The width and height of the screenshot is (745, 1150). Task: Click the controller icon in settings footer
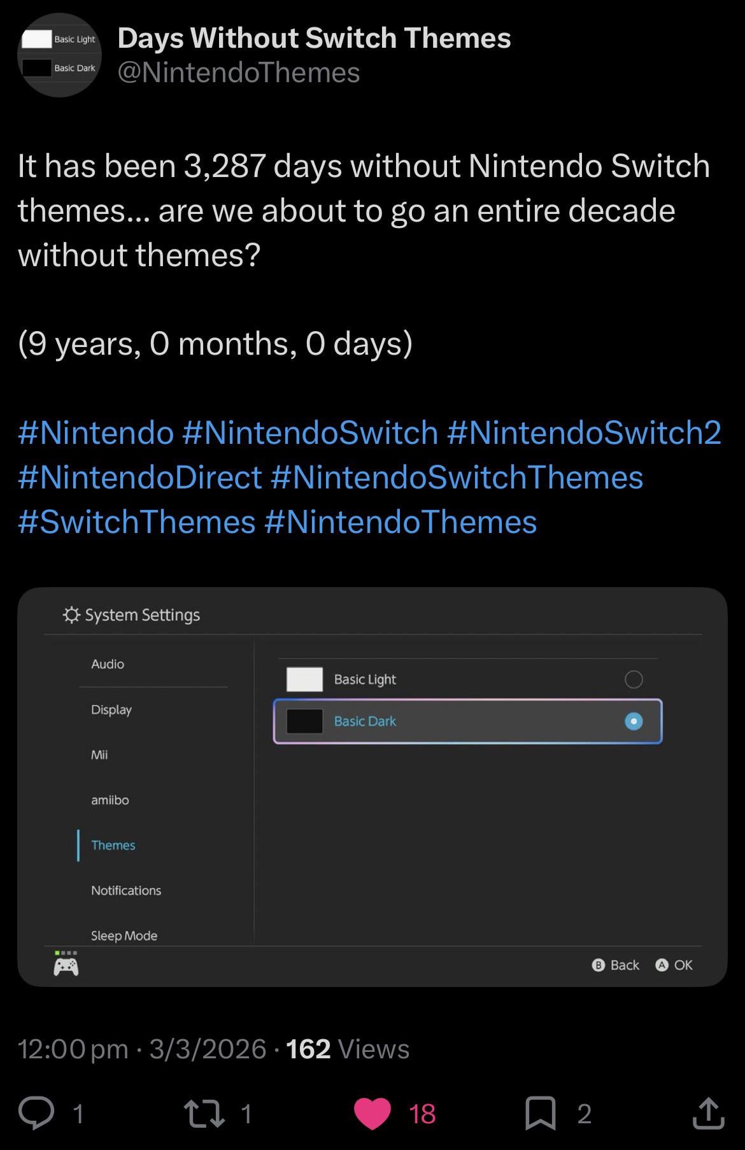click(66, 967)
